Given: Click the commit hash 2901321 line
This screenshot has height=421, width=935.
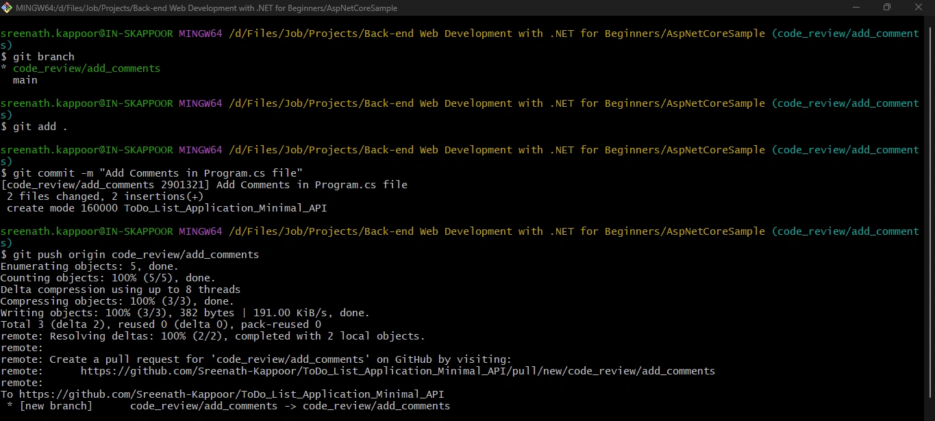Looking at the screenshot, I should pos(204,185).
